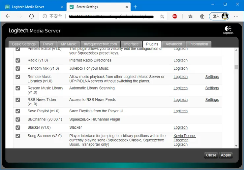
Task: Reload the current page
Action: click(x=31, y=16)
